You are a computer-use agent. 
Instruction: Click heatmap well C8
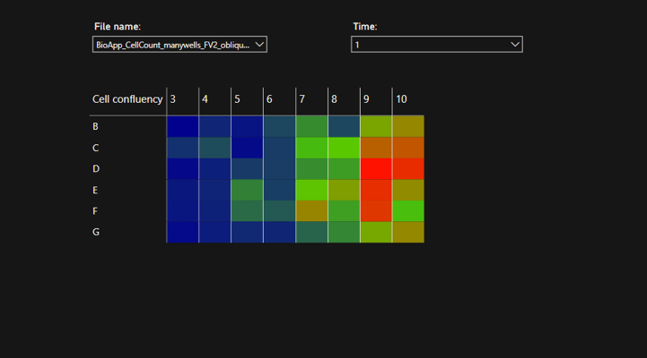pyautogui.click(x=344, y=148)
